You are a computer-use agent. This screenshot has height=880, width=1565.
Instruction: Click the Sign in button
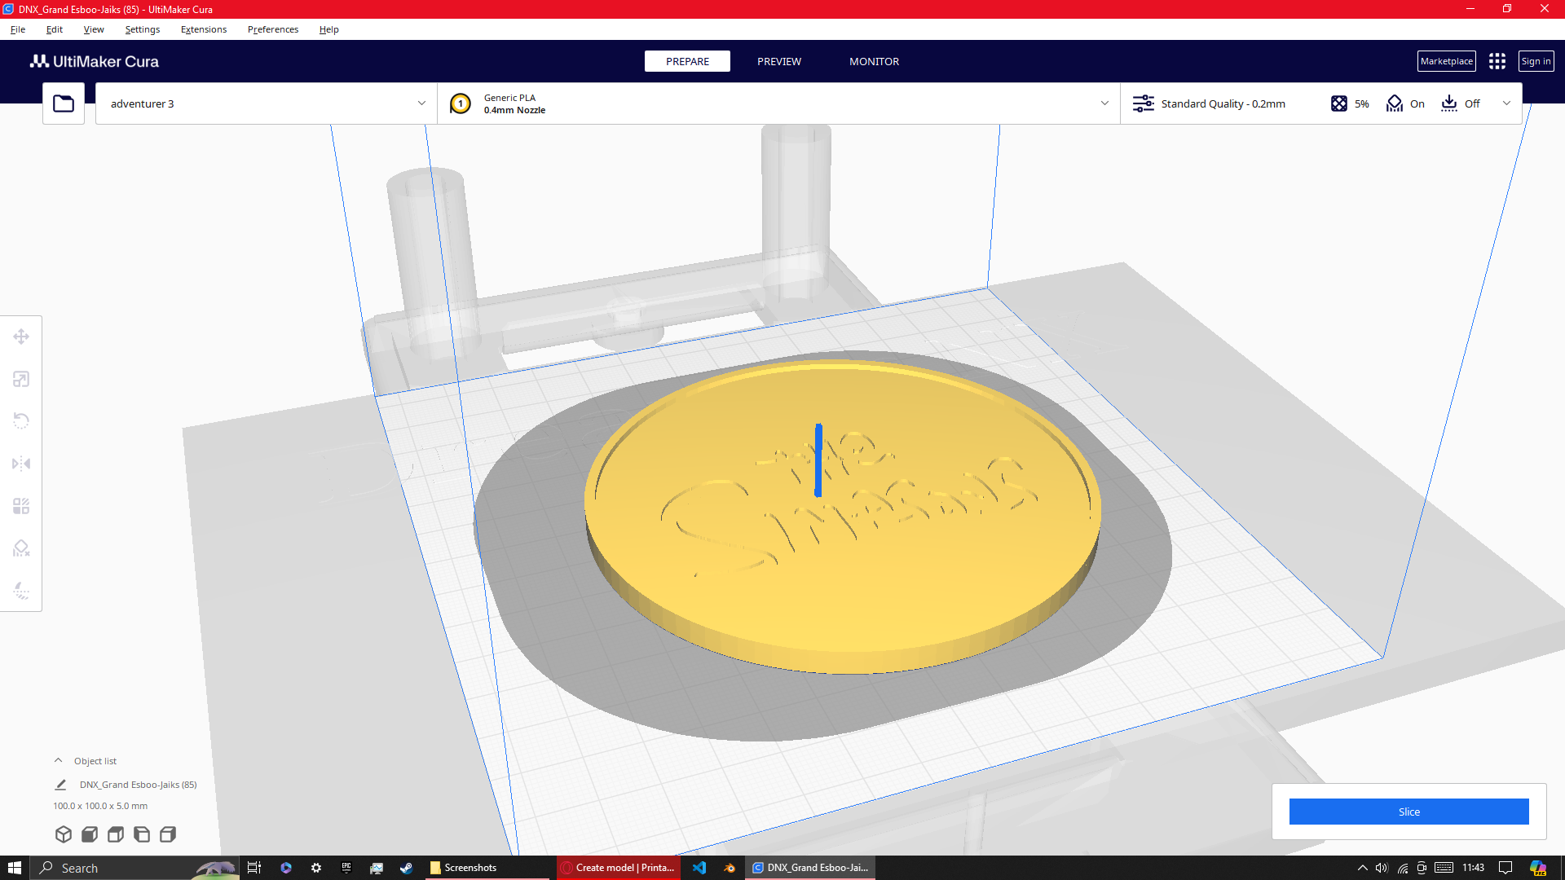tap(1536, 61)
